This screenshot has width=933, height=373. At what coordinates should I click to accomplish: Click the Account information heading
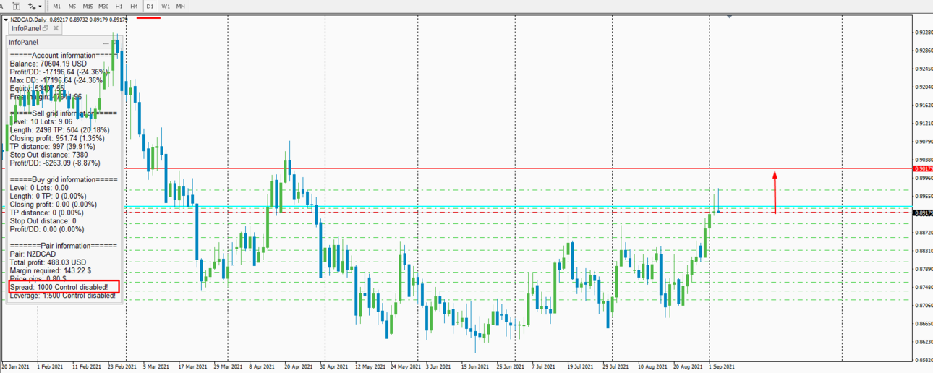[x=63, y=55]
